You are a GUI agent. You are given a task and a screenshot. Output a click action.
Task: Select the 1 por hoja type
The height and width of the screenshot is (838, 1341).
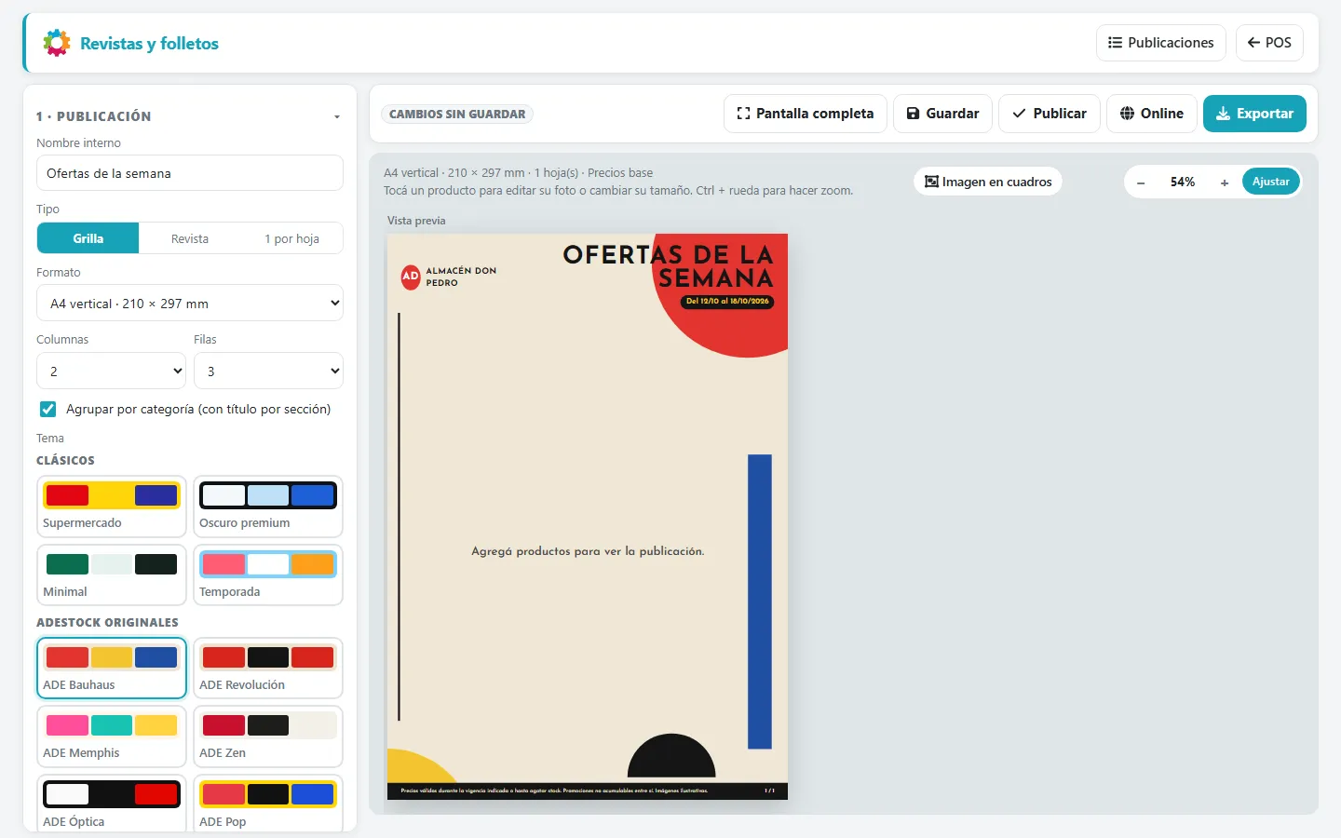coord(291,238)
